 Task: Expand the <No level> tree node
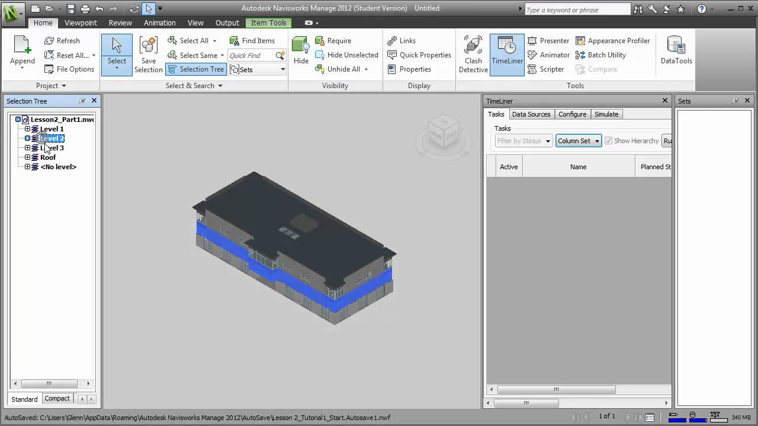click(x=27, y=167)
